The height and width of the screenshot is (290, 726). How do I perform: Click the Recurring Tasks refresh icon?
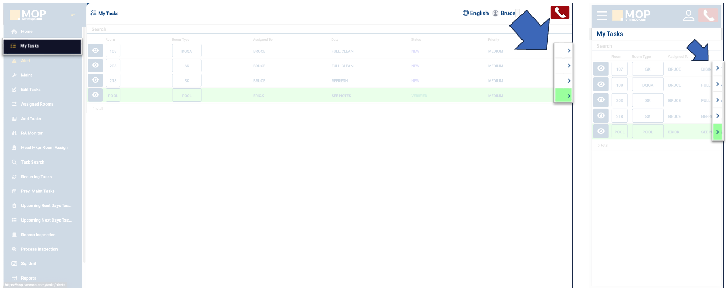coord(14,177)
